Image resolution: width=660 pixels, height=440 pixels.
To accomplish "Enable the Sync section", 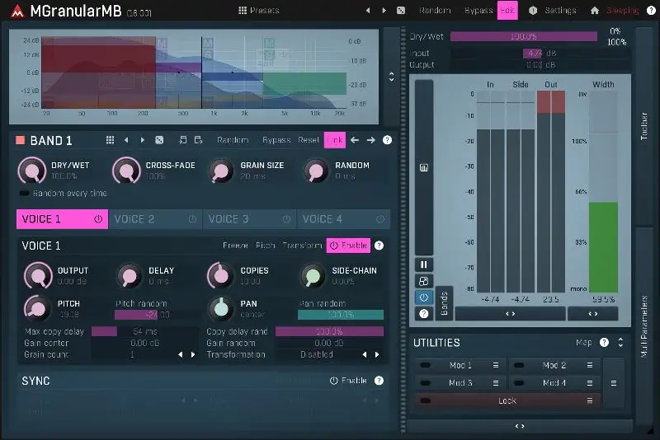I will [x=348, y=381].
